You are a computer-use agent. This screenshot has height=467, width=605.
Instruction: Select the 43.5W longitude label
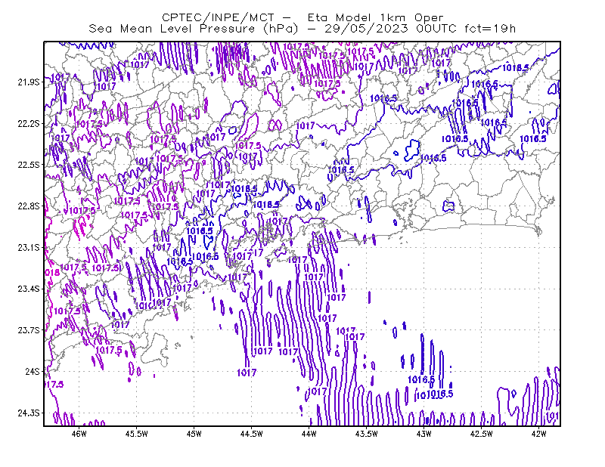pos(367,434)
